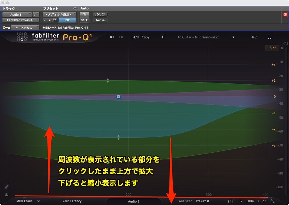The height and width of the screenshot is (205, 289).
Task: Click the 100% output scale value
Action: pyautogui.click(x=250, y=201)
